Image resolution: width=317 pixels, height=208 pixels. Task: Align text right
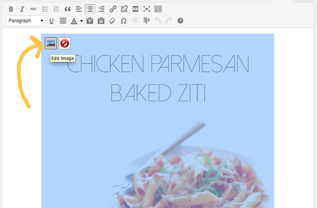pos(101,9)
